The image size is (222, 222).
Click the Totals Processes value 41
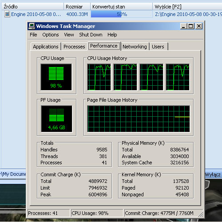click(104, 163)
